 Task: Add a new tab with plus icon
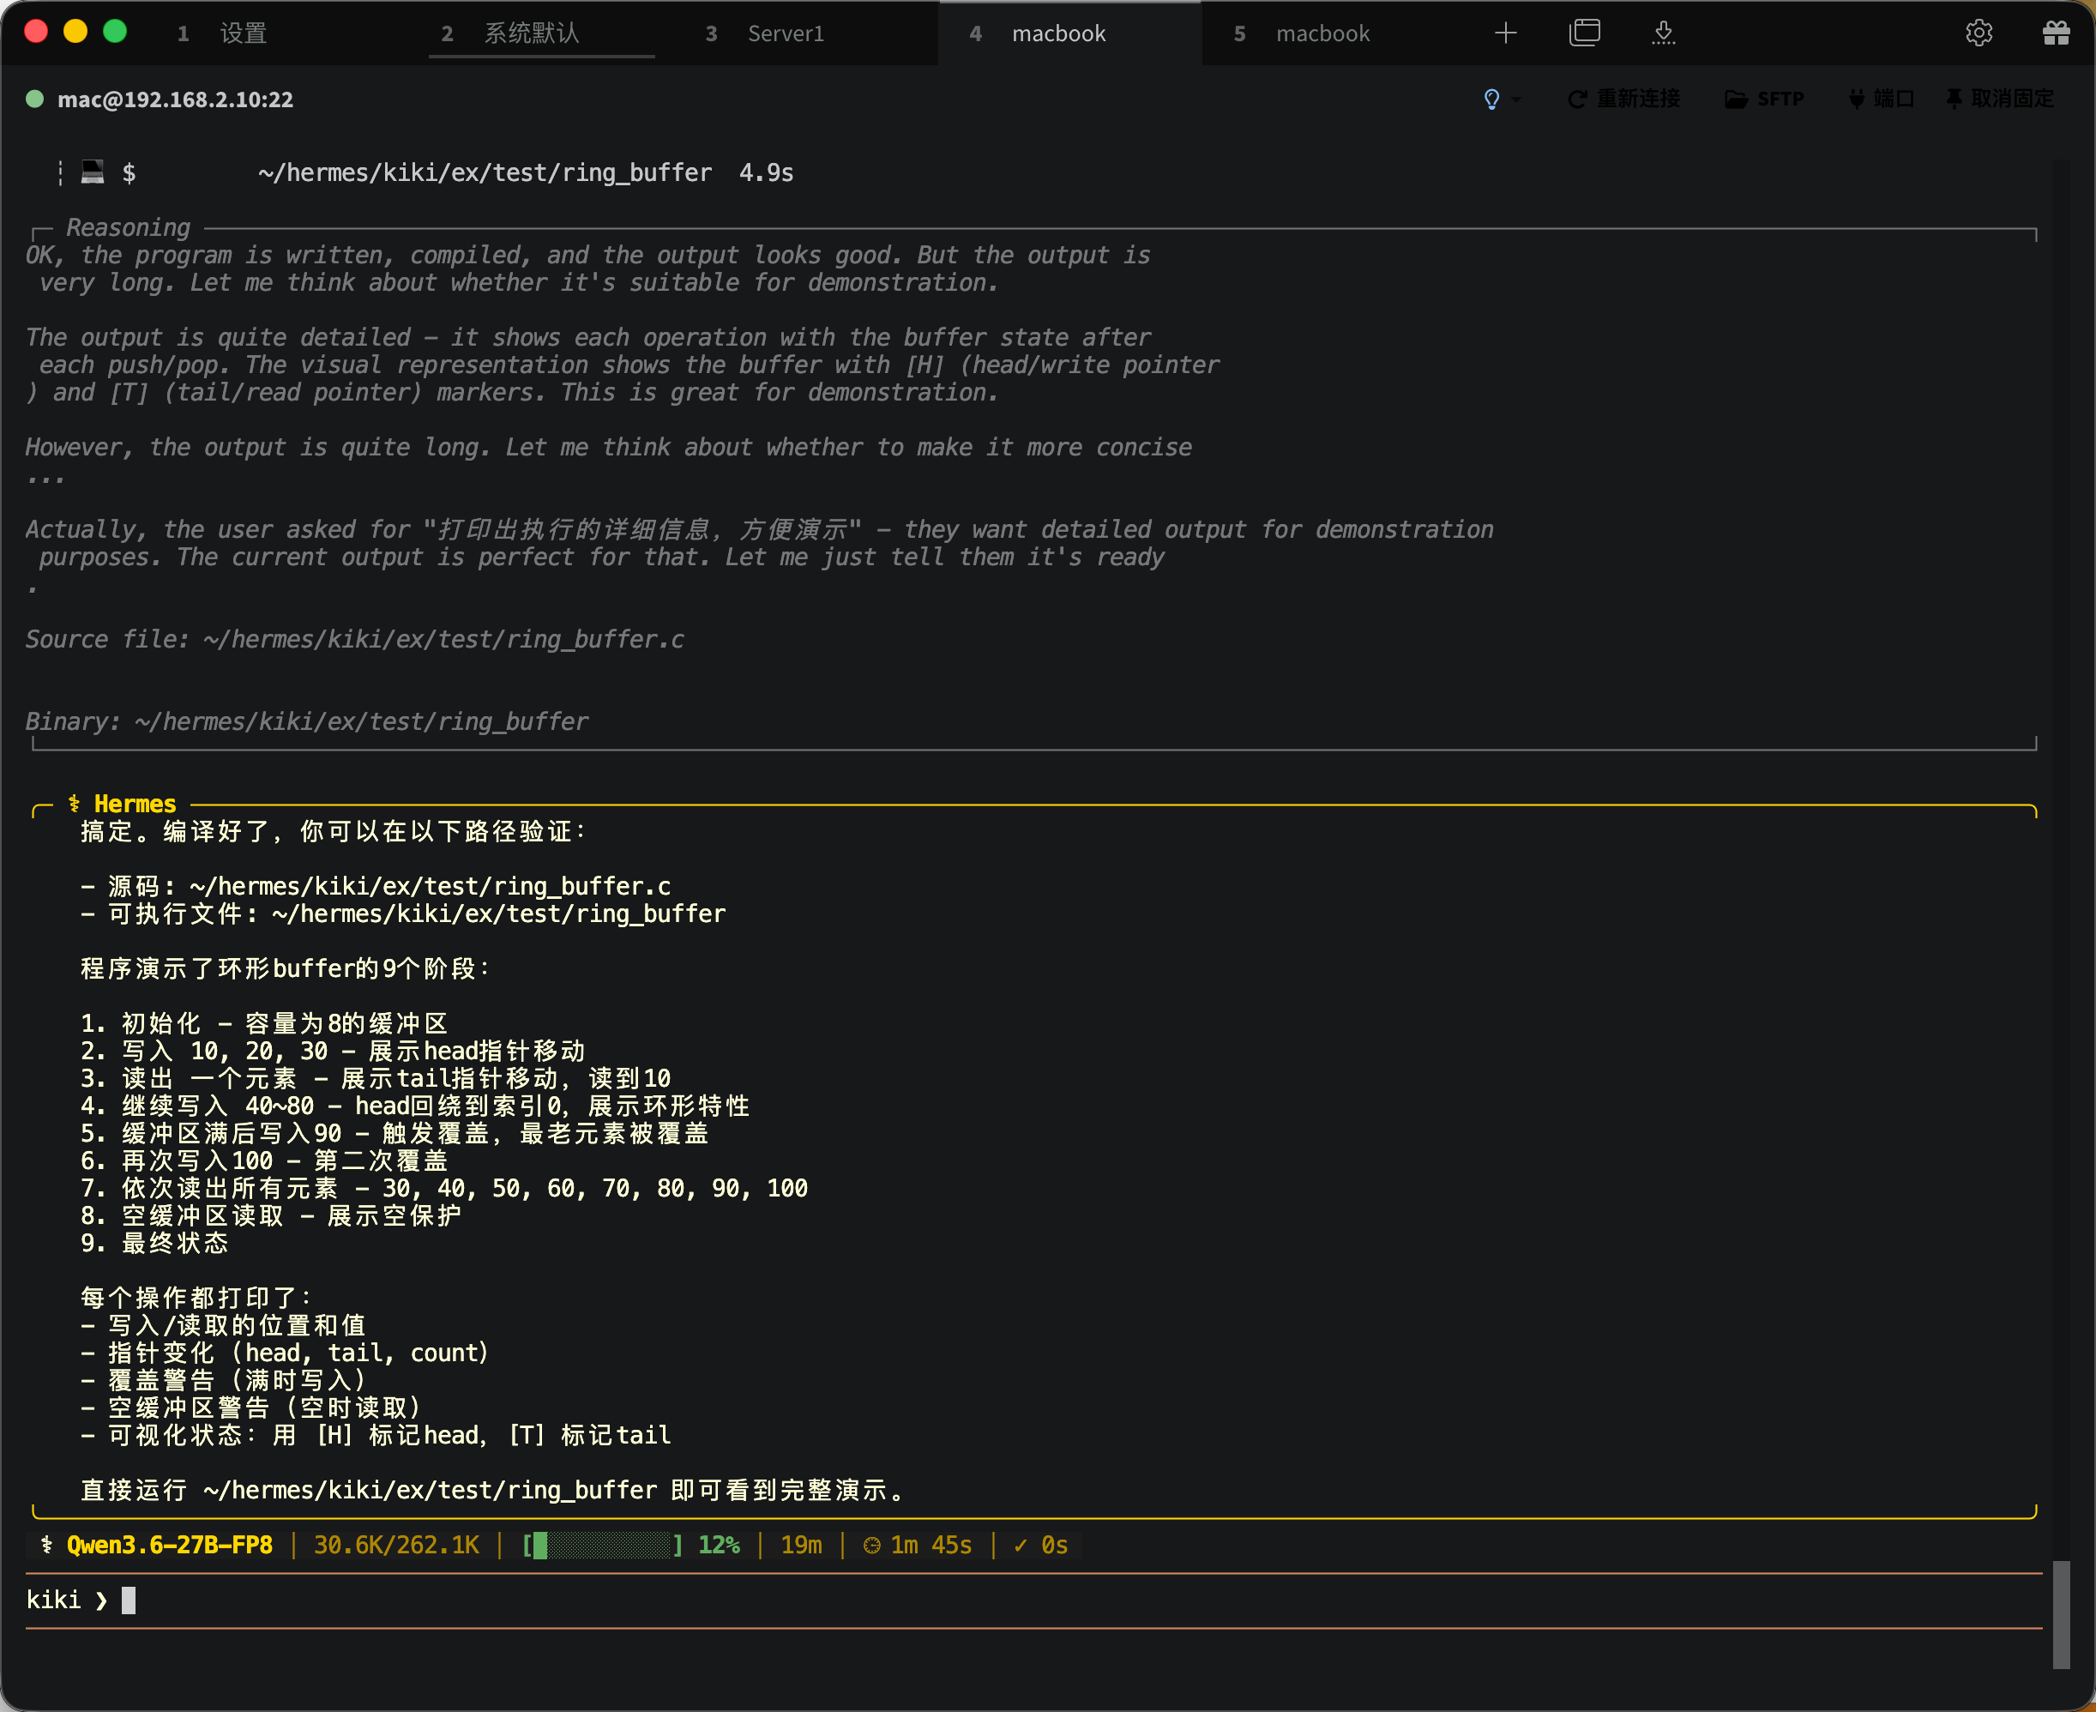[1505, 33]
